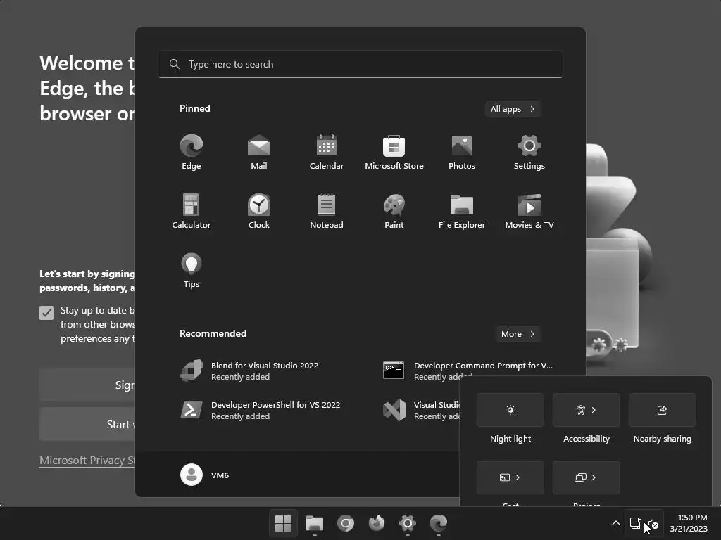
Task: Click the Type here to search box
Action: pos(360,64)
